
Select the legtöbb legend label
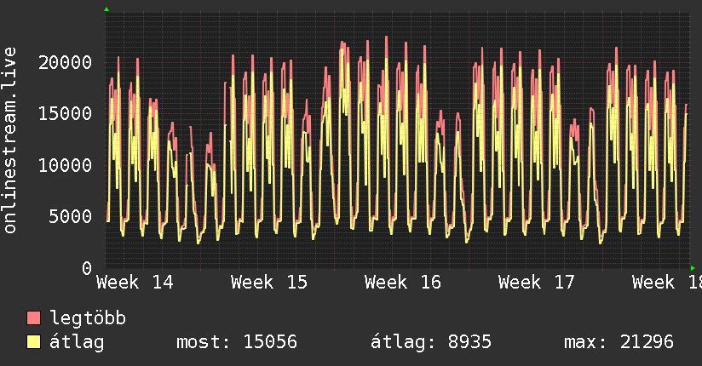pos(88,318)
